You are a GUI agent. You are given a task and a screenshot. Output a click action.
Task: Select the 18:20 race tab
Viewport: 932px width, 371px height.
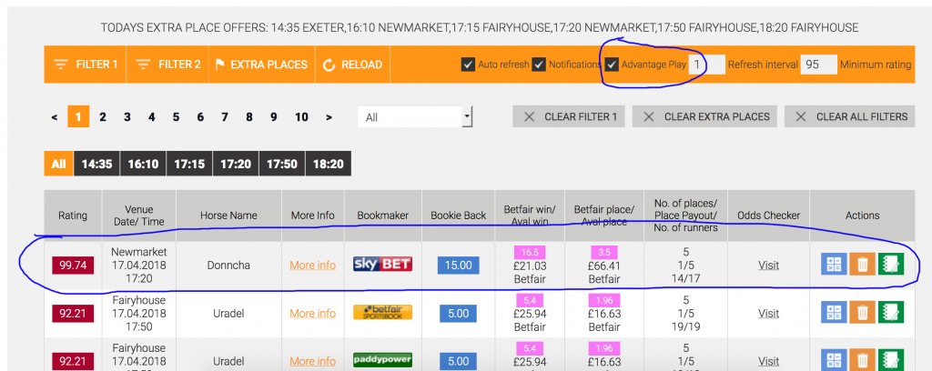(328, 164)
